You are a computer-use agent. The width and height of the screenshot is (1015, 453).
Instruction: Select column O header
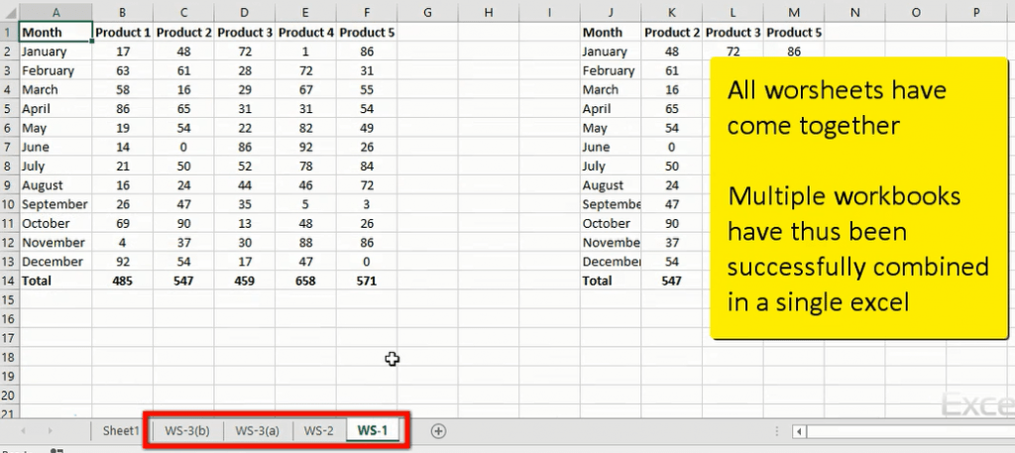[915, 12]
